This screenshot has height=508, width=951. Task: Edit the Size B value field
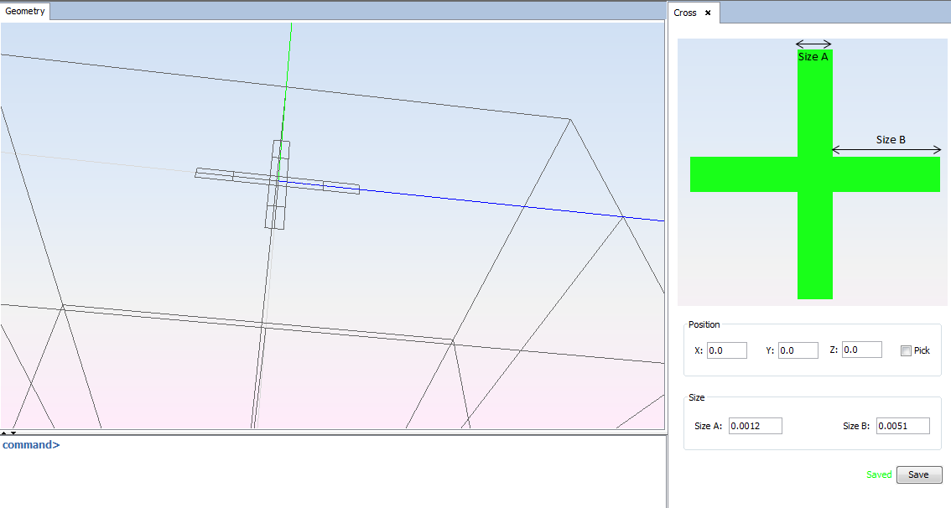(x=902, y=426)
